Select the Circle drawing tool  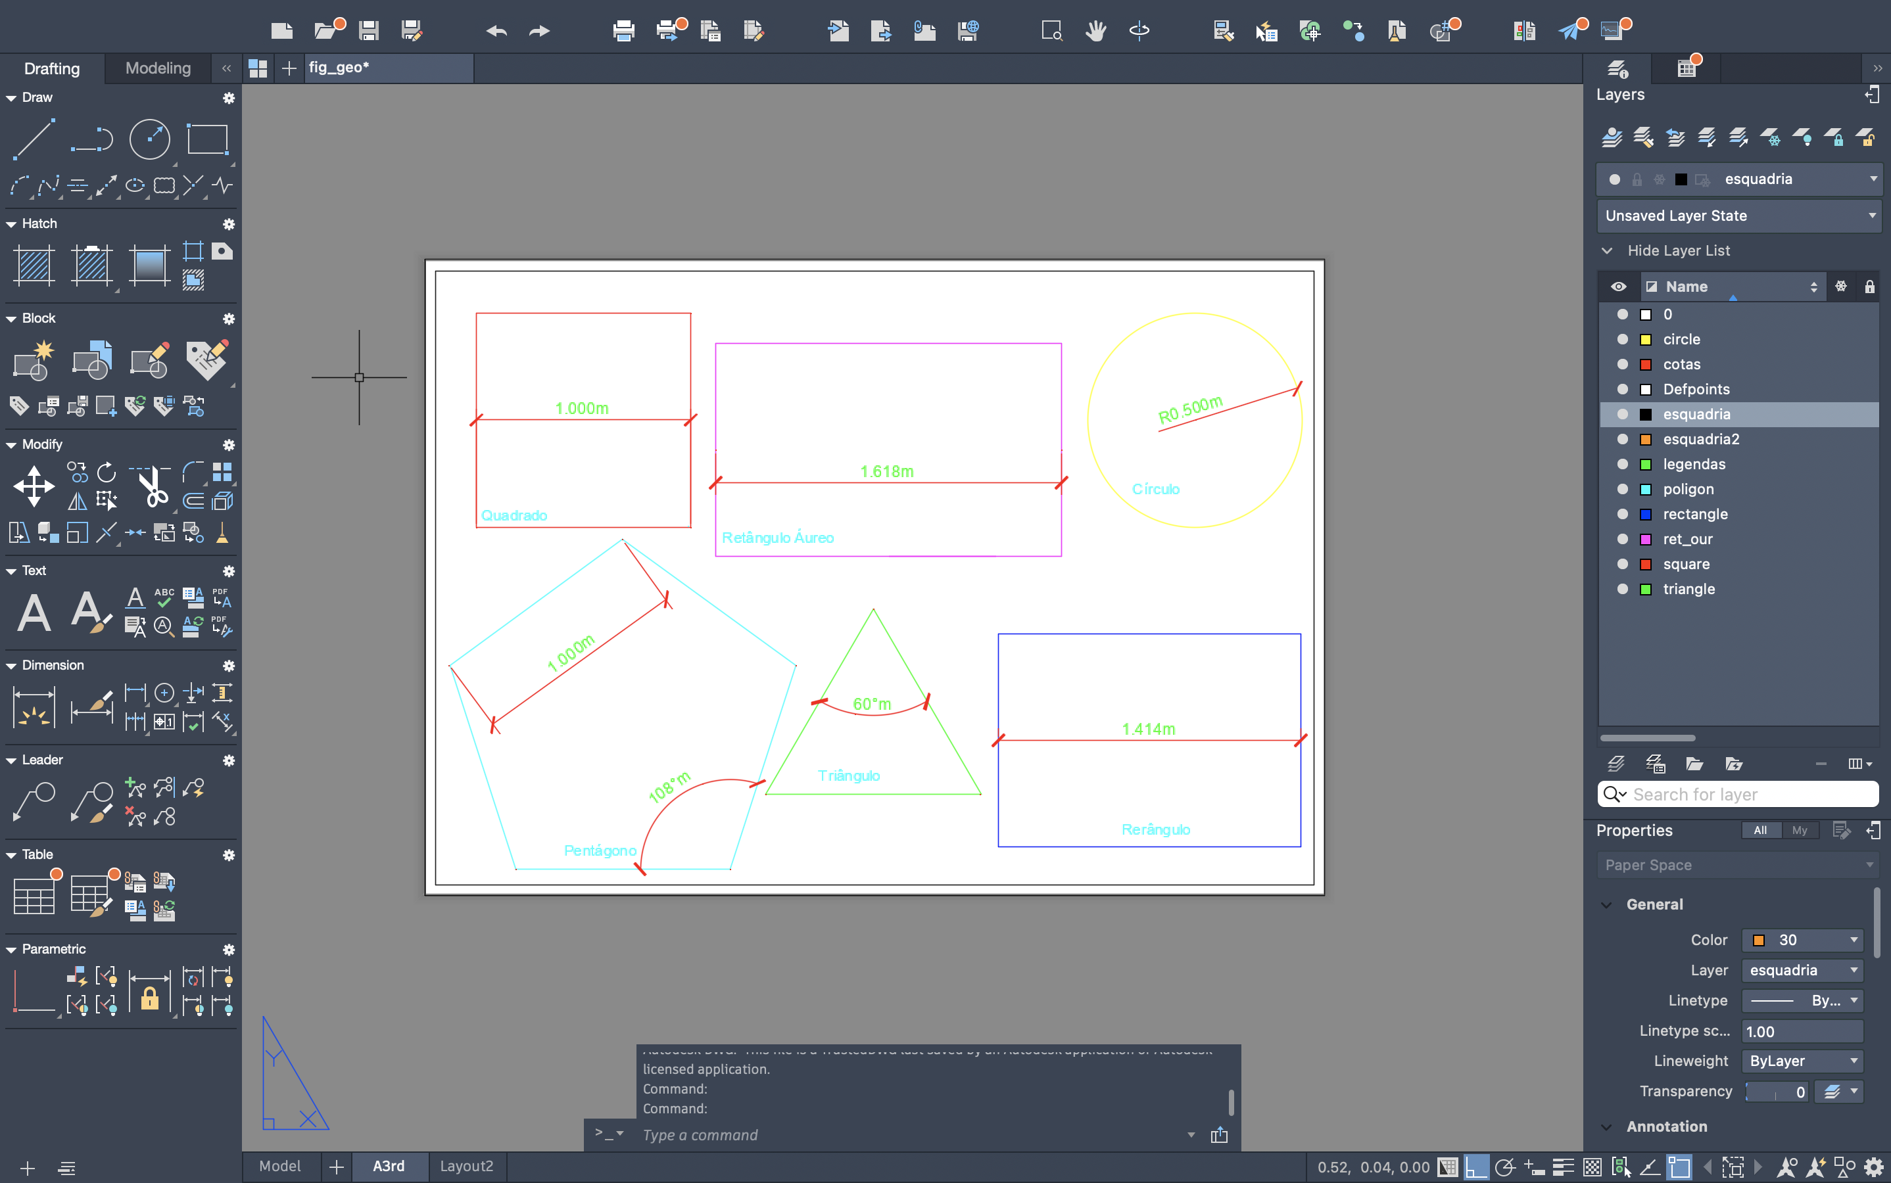(x=149, y=139)
